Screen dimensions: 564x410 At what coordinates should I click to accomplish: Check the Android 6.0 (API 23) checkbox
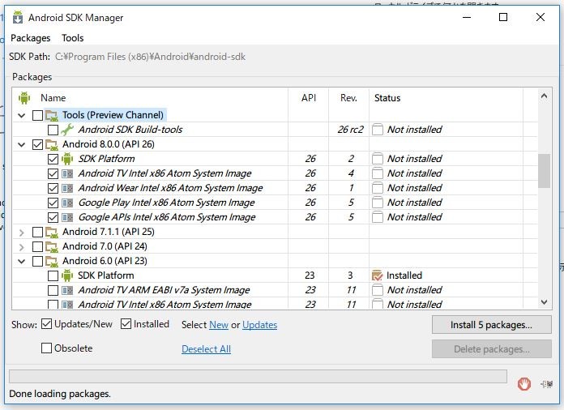coord(37,261)
